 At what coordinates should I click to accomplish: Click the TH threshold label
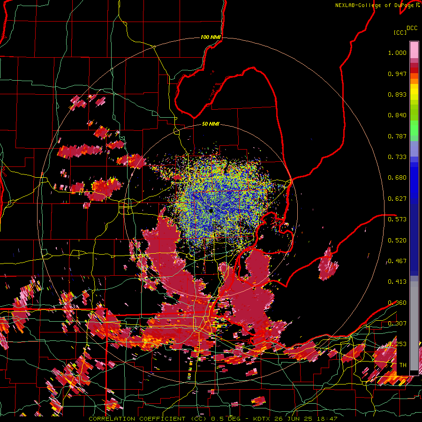coord(403,365)
